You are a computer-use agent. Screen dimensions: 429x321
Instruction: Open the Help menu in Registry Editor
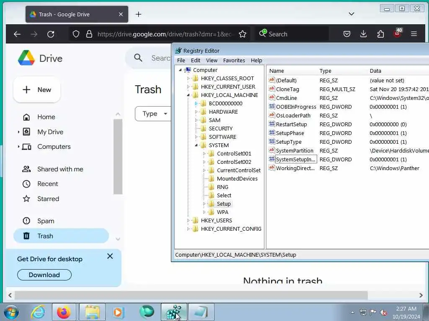pyautogui.click(x=256, y=60)
